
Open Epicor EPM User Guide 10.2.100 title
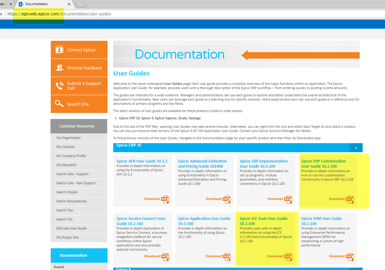pyautogui.click(x=322, y=221)
